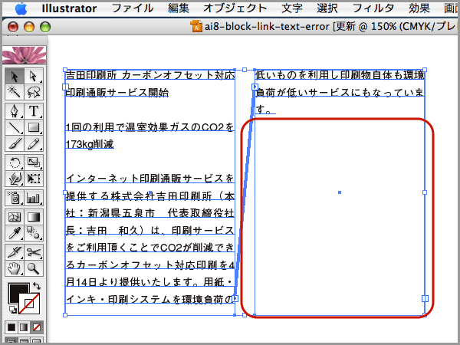The height and width of the screenshot is (345, 460).
Task: Select the Gradient tool
Action: click(34, 217)
